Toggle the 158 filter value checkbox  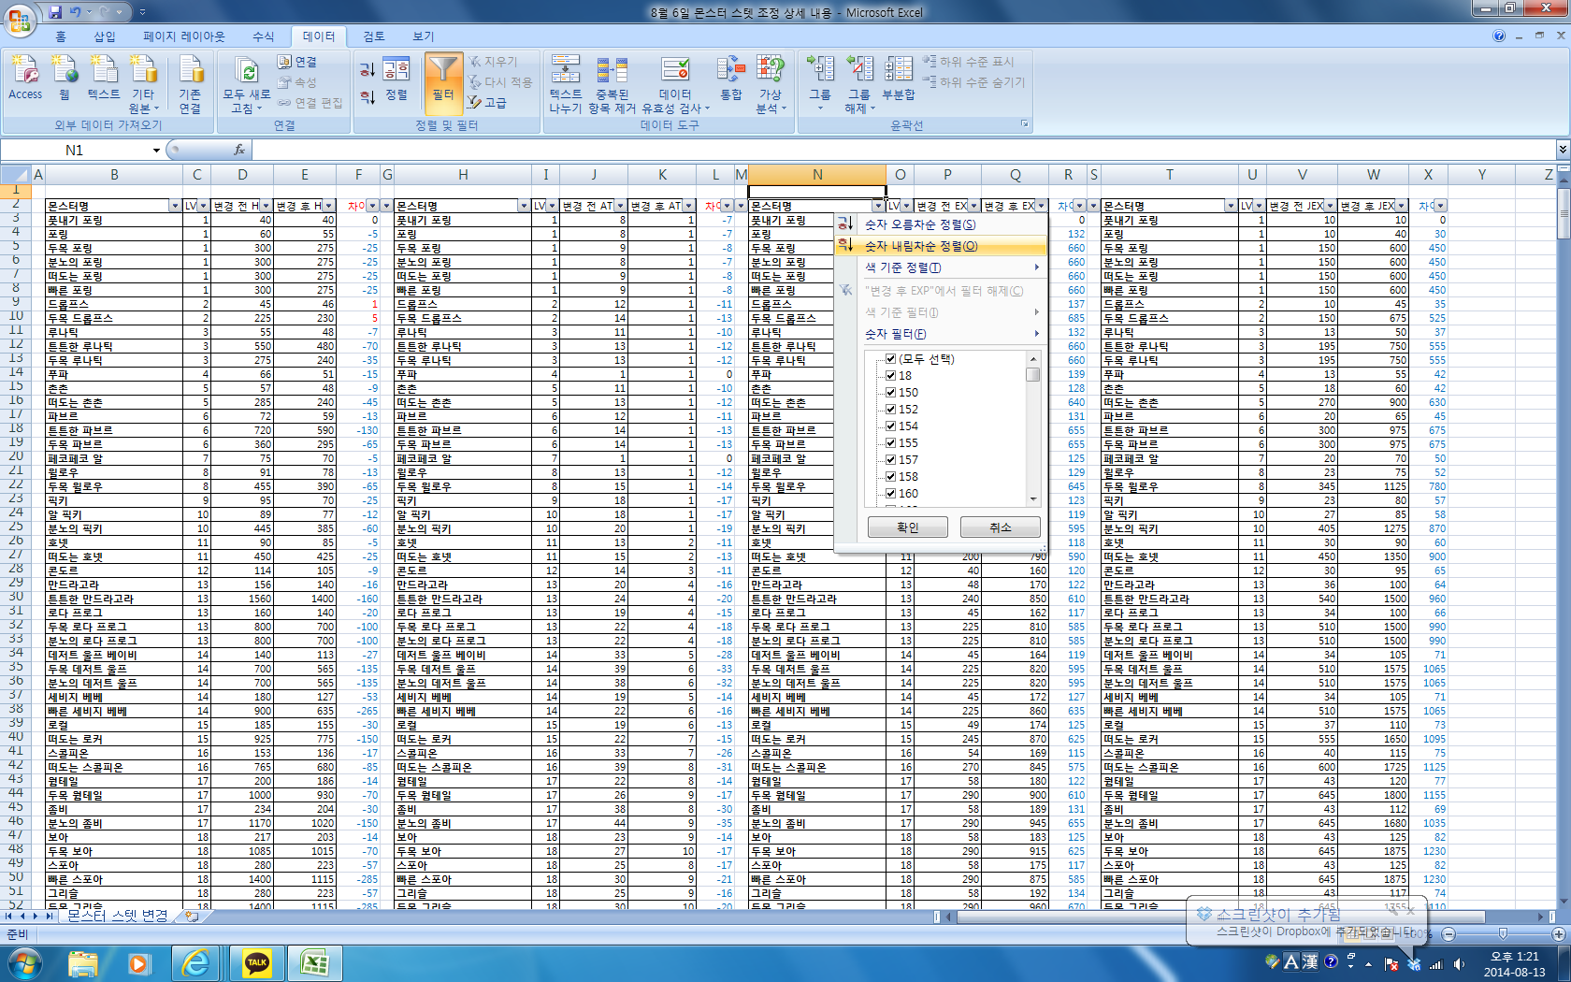click(x=891, y=477)
